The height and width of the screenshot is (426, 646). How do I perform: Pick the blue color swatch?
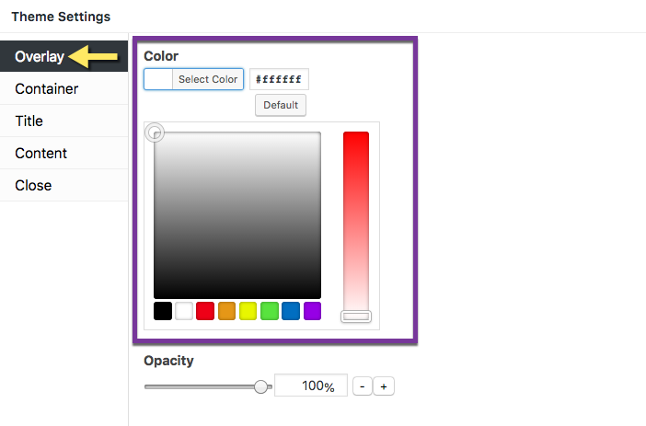tap(291, 311)
